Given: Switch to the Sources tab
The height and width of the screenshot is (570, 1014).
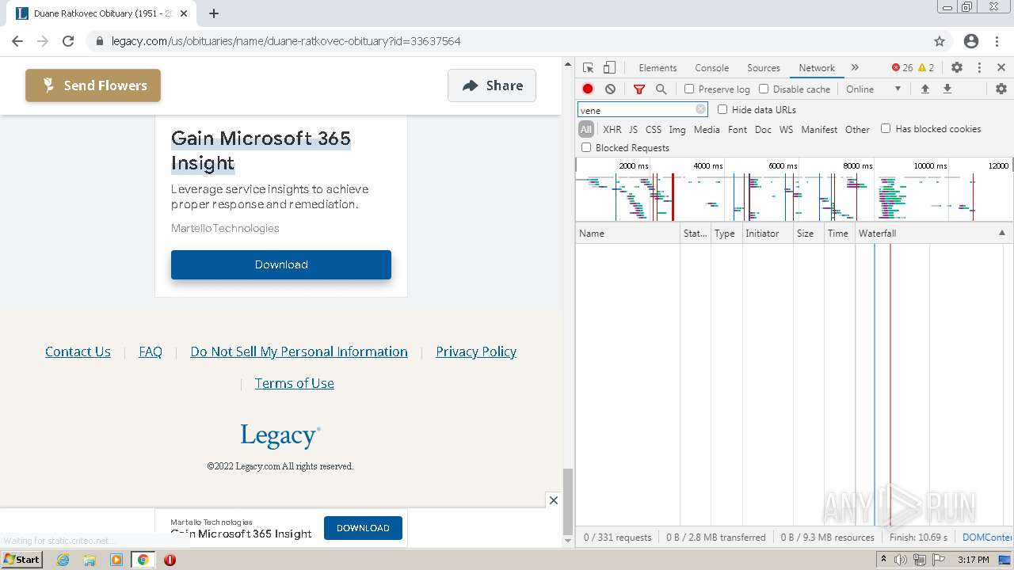Looking at the screenshot, I should [764, 68].
